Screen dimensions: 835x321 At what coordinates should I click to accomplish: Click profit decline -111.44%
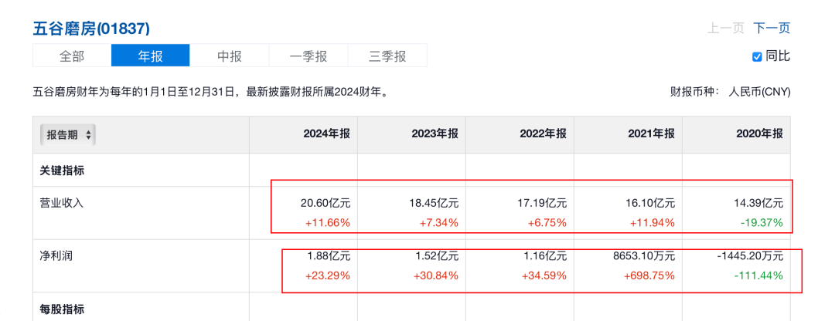(x=759, y=275)
